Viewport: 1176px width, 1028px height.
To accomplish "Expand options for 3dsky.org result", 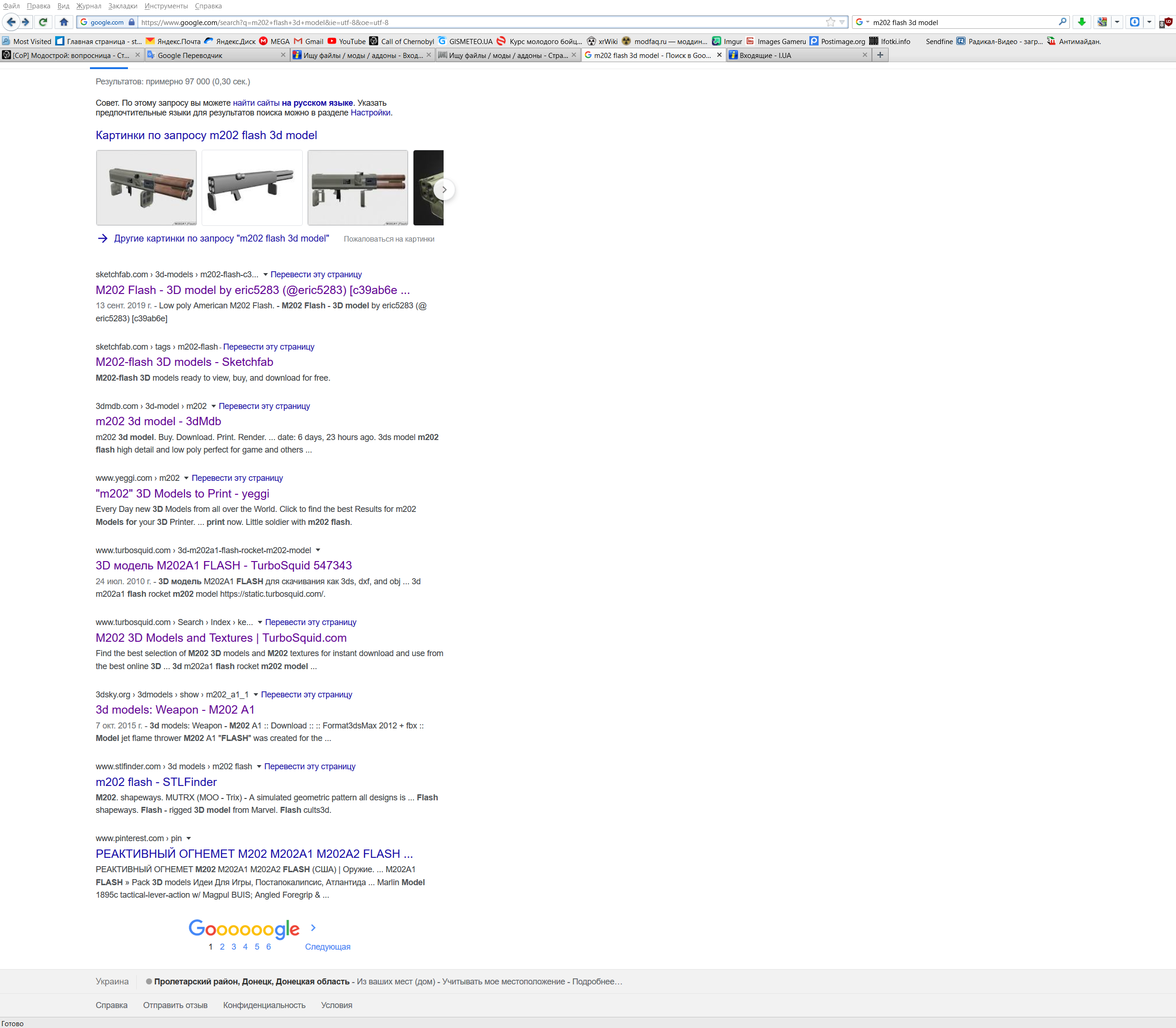I will (255, 695).
